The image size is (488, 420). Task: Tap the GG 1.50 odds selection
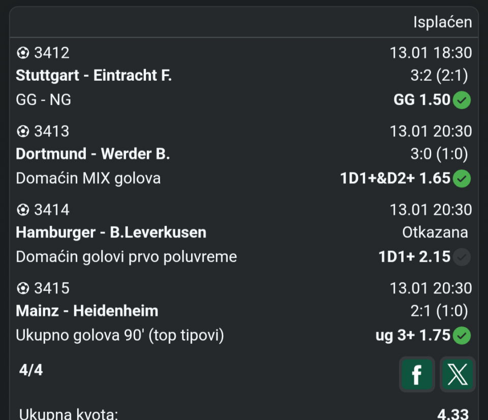pyautogui.click(x=422, y=100)
